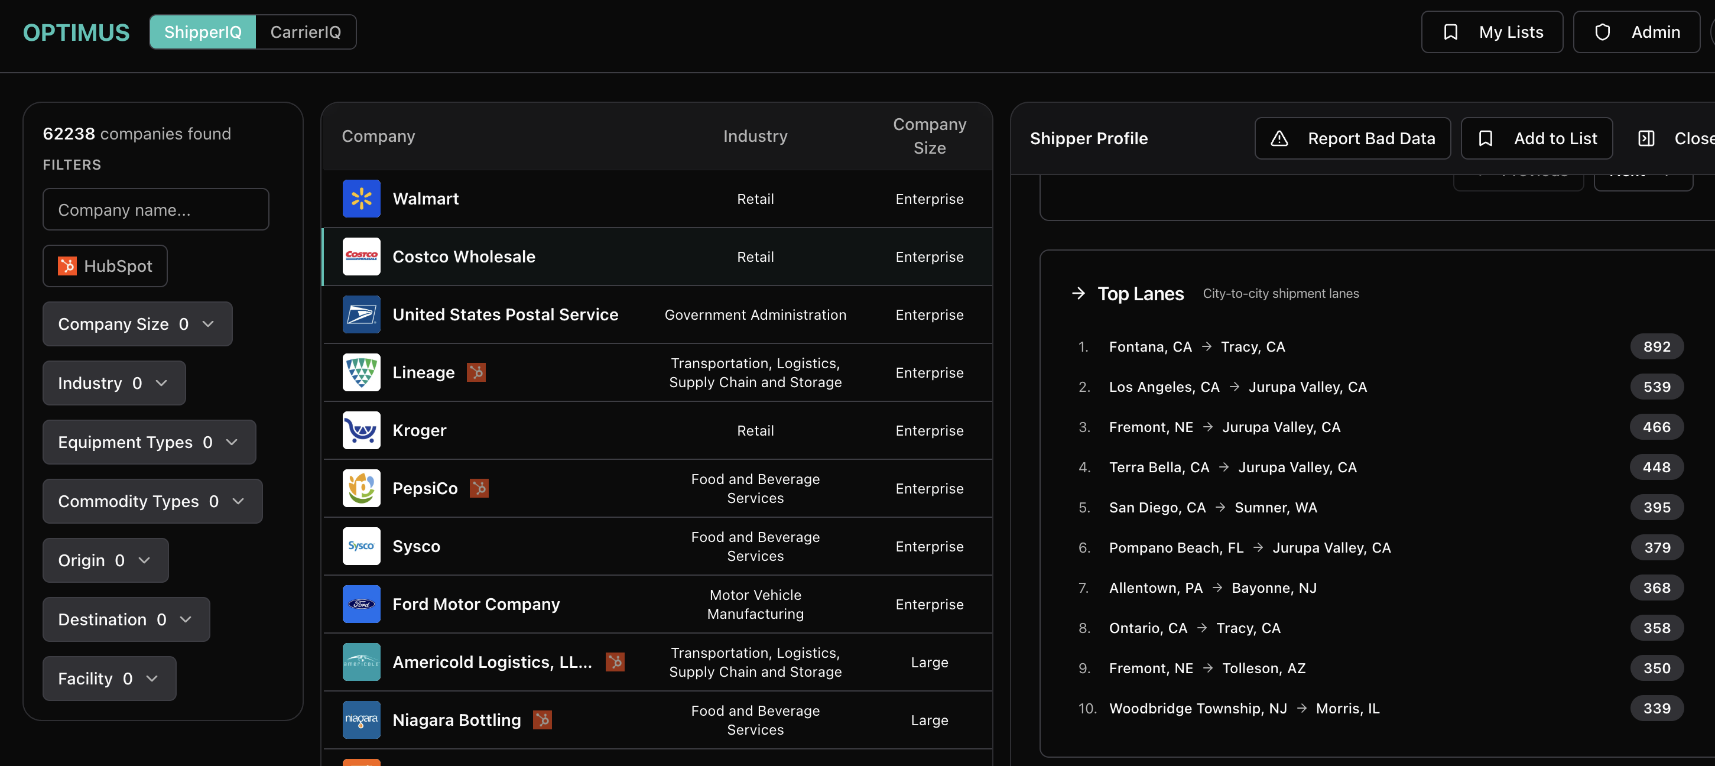Click the HubSpot icon next to Lineage
This screenshot has height=766, width=1715.
(476, 372)
